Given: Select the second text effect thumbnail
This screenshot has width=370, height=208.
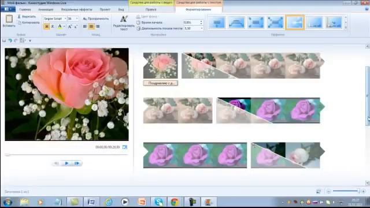Looking at the screenshot, I should pyautogui.click(x=236, y=23).
